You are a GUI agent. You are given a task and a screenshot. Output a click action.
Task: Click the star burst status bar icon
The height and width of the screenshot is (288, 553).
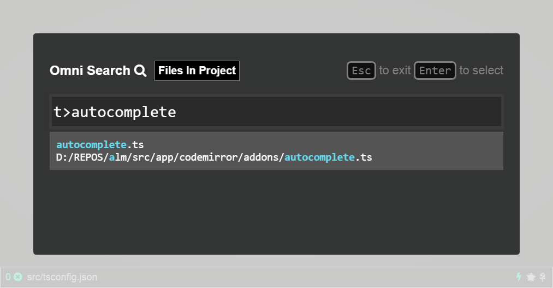point(531,277)
